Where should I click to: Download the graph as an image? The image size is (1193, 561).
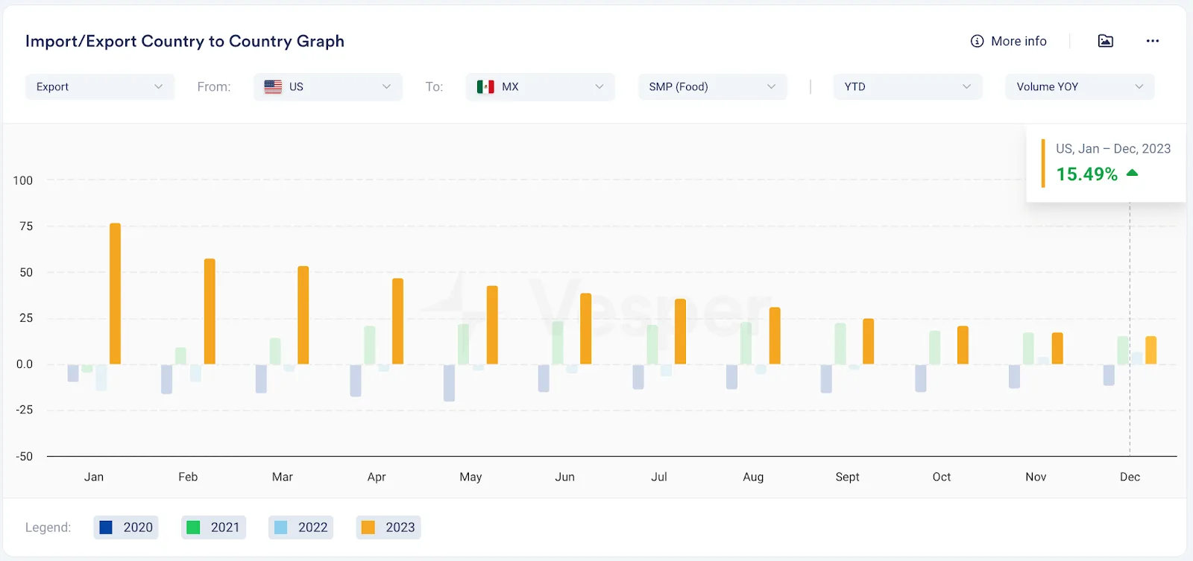coord(1106,41)
